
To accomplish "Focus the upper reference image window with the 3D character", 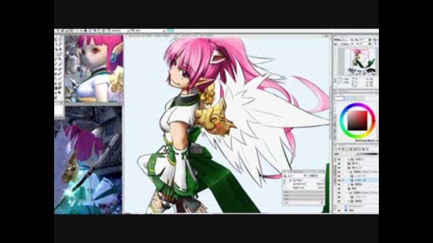I will [94, 68].
